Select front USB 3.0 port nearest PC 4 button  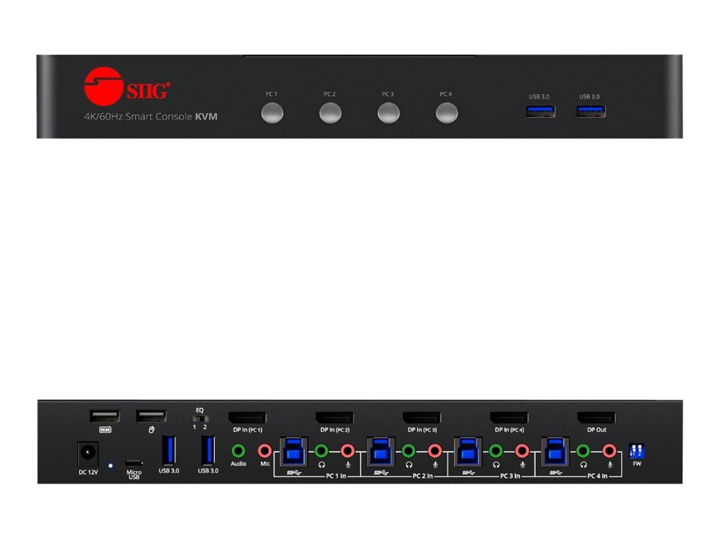pyautogui.click(x=540, y=111)
